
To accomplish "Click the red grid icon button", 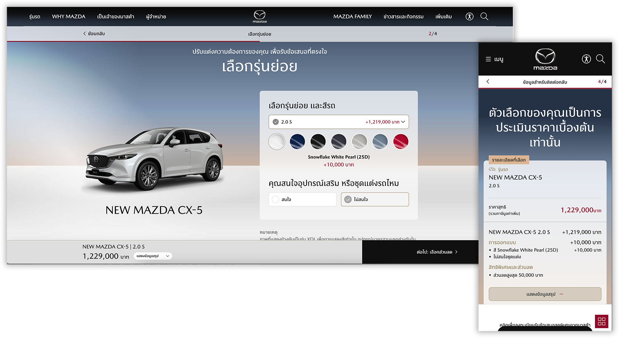I will (602, 321).
